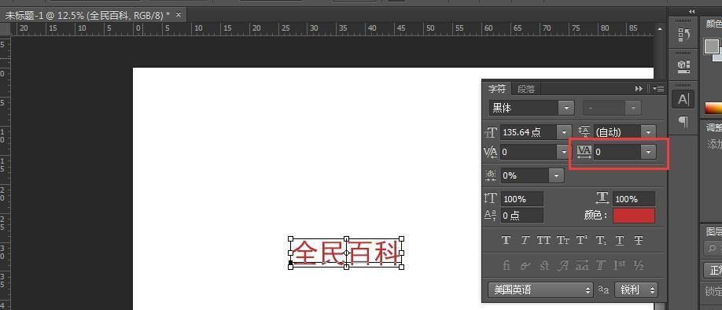The width and height of the screenshot is (722, 310).
Task: Expand the dock with the double arrows
Action: point(691,12)
